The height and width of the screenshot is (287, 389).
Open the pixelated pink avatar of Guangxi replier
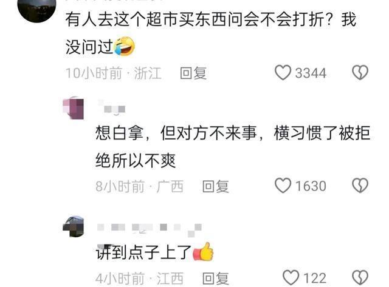74,108
